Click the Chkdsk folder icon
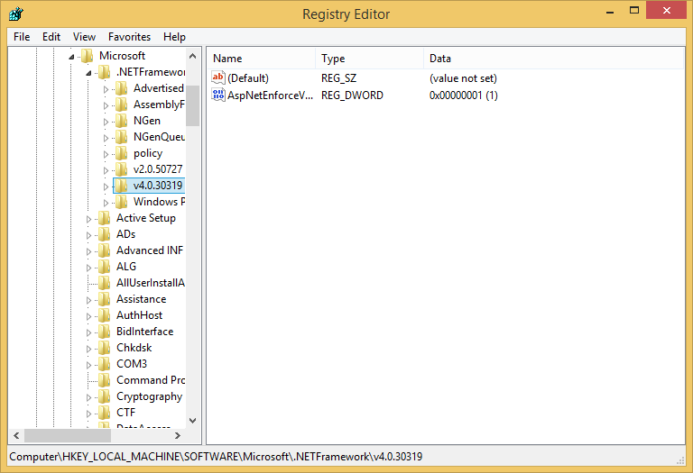The image size is (693, 473). 105,348
